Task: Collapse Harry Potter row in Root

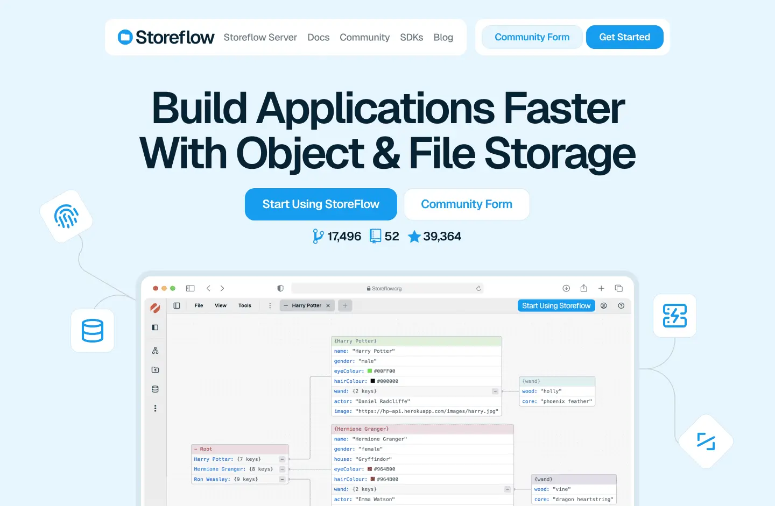Action: pos(282,459)
